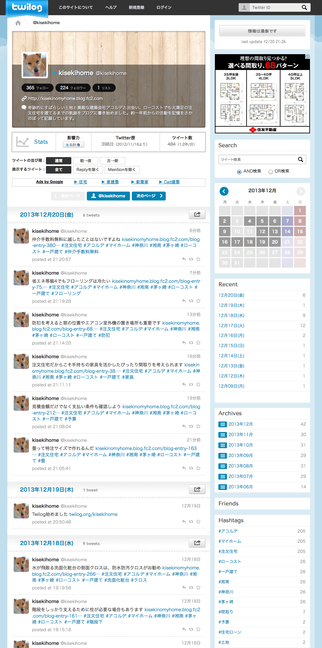
Task: Click share icon for 2013年12月20日 tweets
Action: tap(197, 214)
